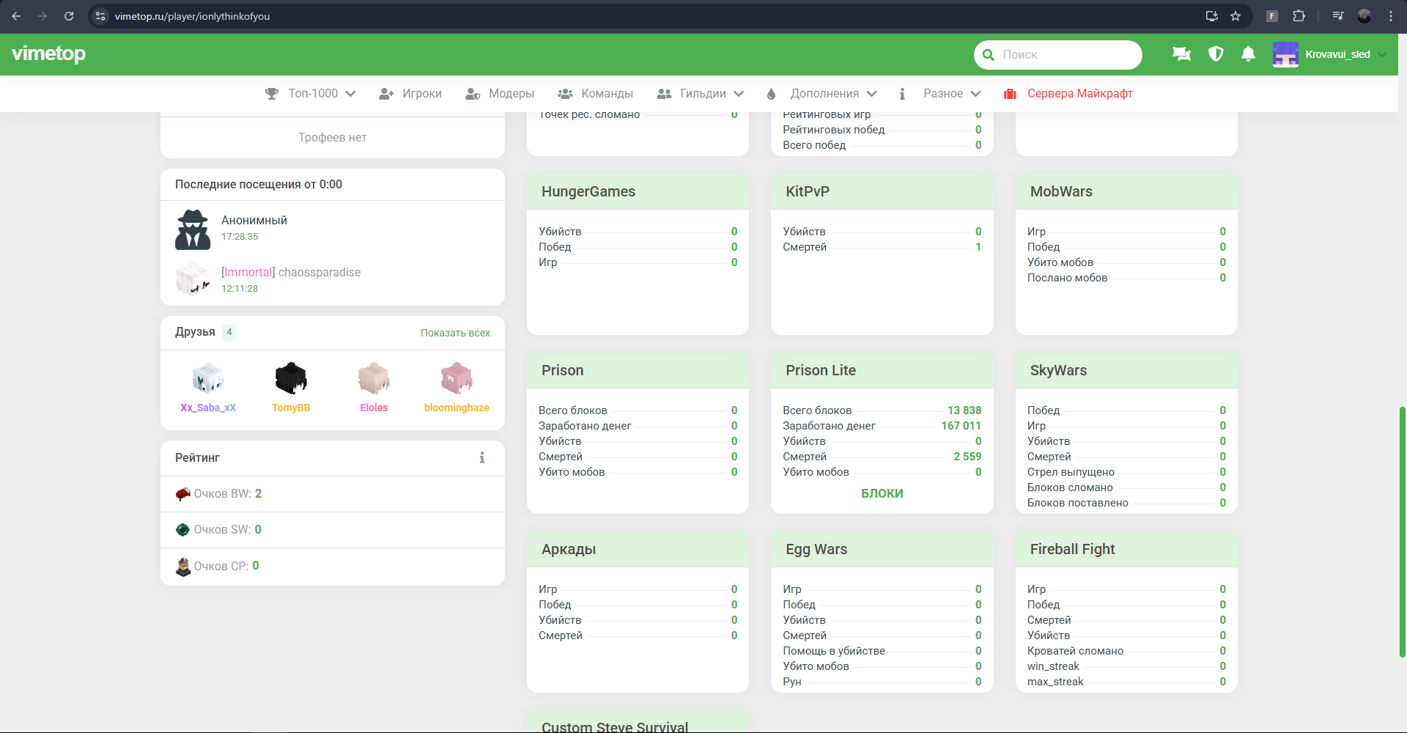Reload the page with browser refresh
This screenshot has height=733, width=1407.
[69, 16]
